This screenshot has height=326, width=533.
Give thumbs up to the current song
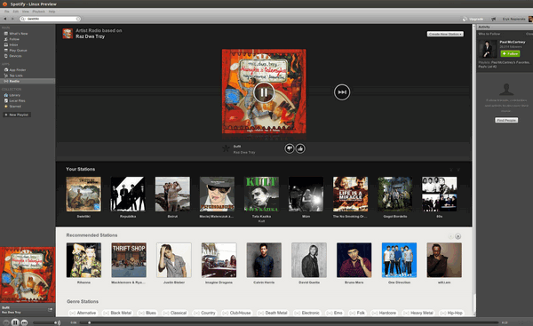[300, 148]
